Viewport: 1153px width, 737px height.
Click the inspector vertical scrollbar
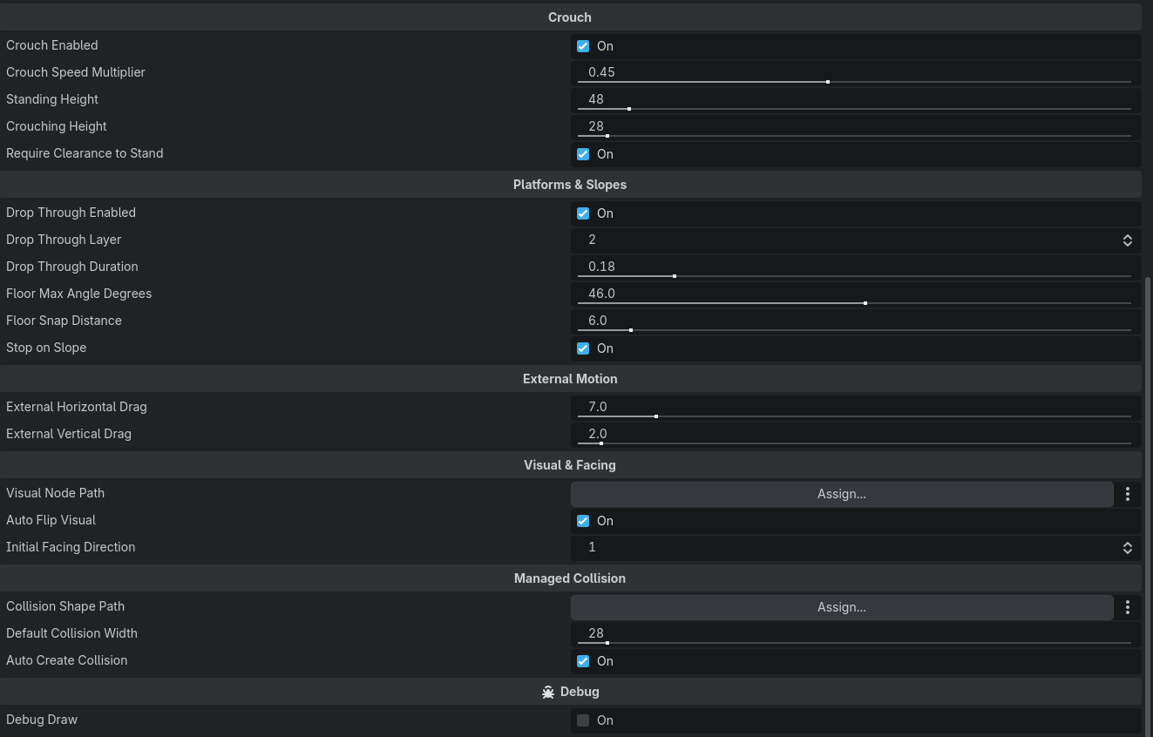click(1148, 505)
